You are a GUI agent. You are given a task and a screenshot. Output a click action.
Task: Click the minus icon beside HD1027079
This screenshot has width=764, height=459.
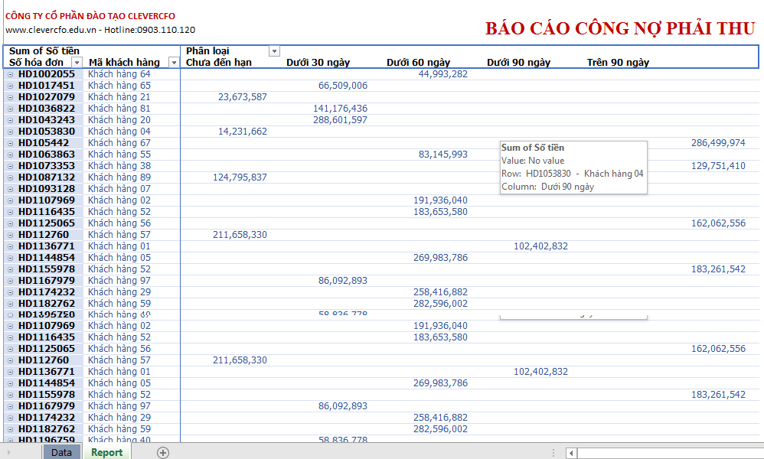[10, 97]
